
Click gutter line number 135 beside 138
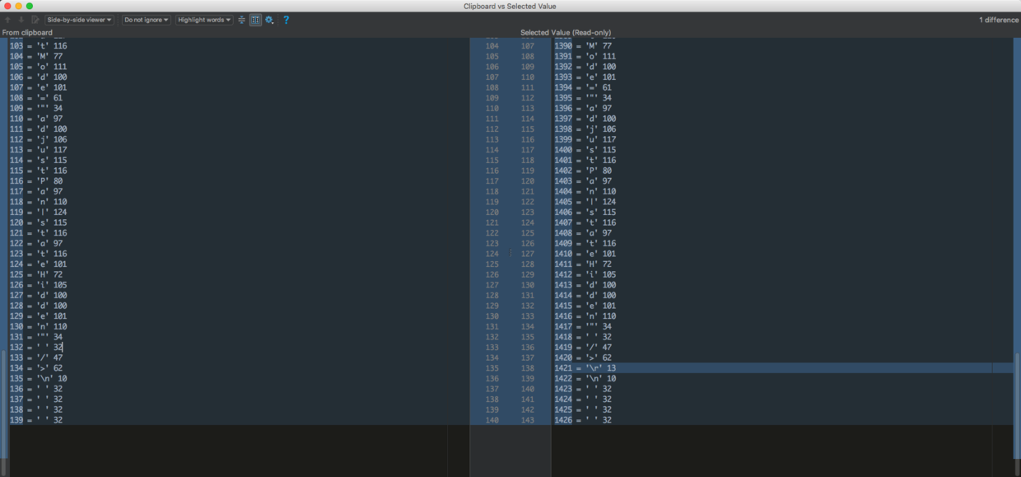[492, 368]
